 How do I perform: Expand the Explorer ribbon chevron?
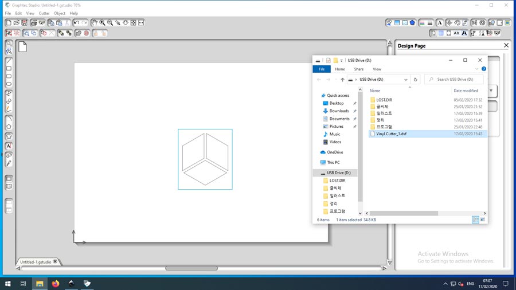476,69
